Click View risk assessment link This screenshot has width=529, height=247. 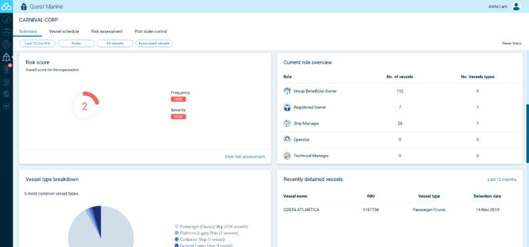(x=244, y=156)
